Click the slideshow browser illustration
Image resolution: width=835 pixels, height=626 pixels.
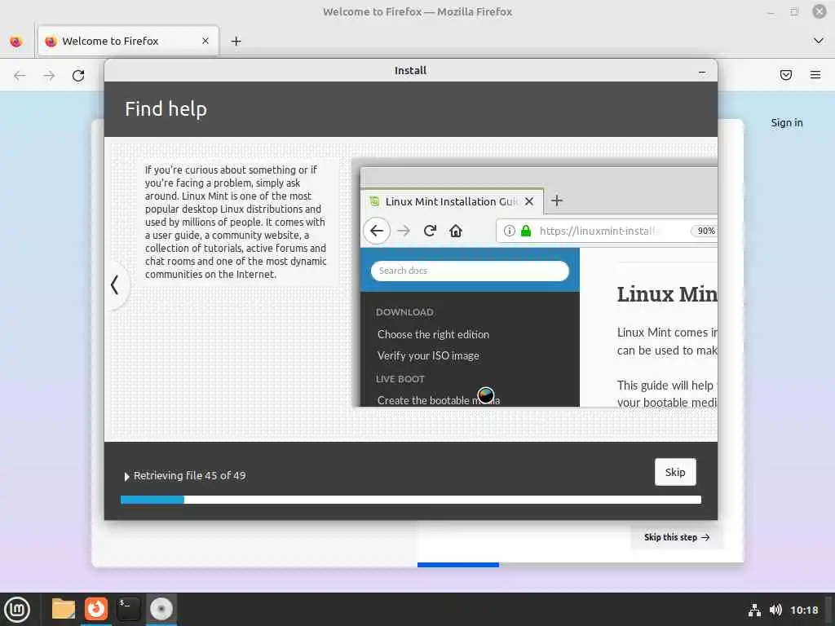[x=534, y=282]
